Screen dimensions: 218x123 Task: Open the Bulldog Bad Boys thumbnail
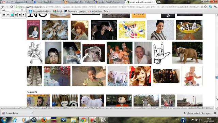pos(94,53)
